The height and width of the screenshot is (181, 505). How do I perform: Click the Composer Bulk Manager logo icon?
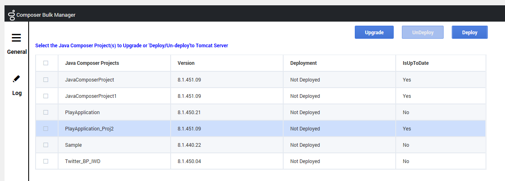12,15
